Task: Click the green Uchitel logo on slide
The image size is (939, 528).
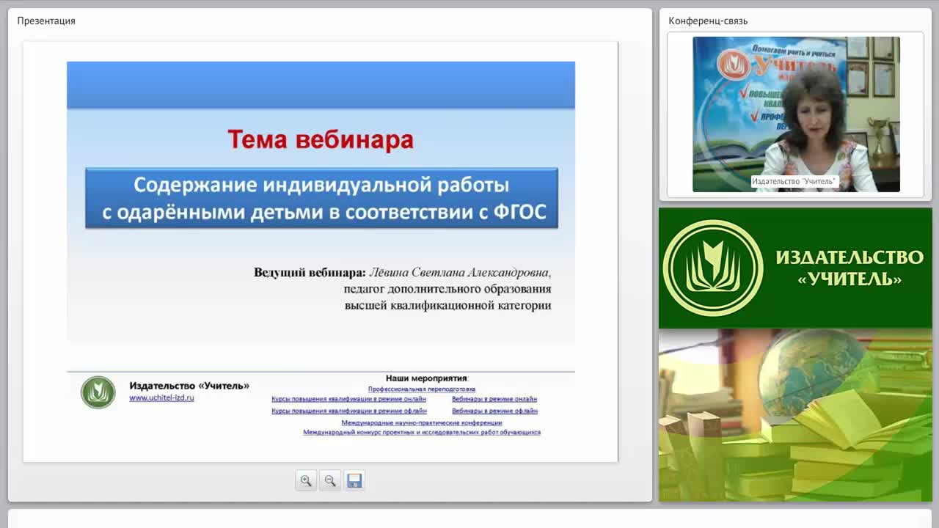Action: 98,392
